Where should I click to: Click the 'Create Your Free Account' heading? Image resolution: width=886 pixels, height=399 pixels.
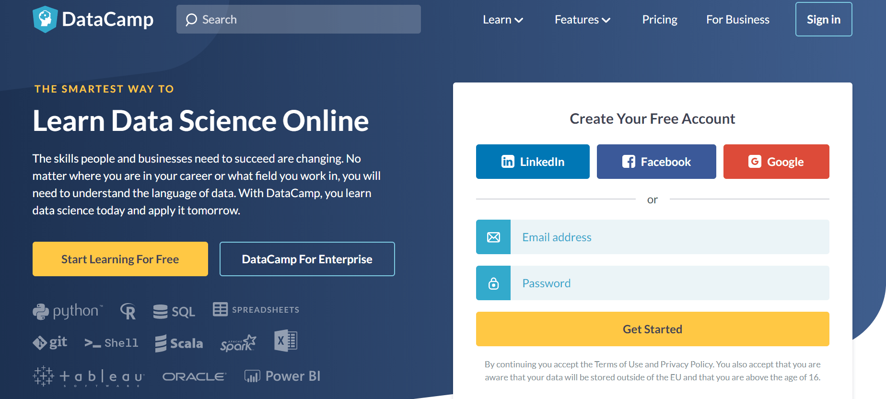[653, 118]
